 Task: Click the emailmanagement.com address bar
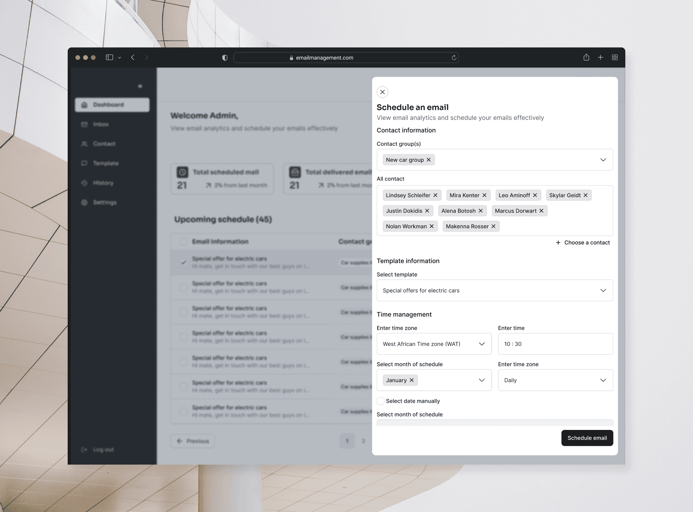click(x=346, y=58)
